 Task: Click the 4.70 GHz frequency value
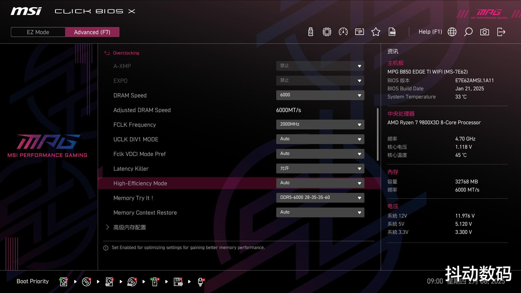465,139
